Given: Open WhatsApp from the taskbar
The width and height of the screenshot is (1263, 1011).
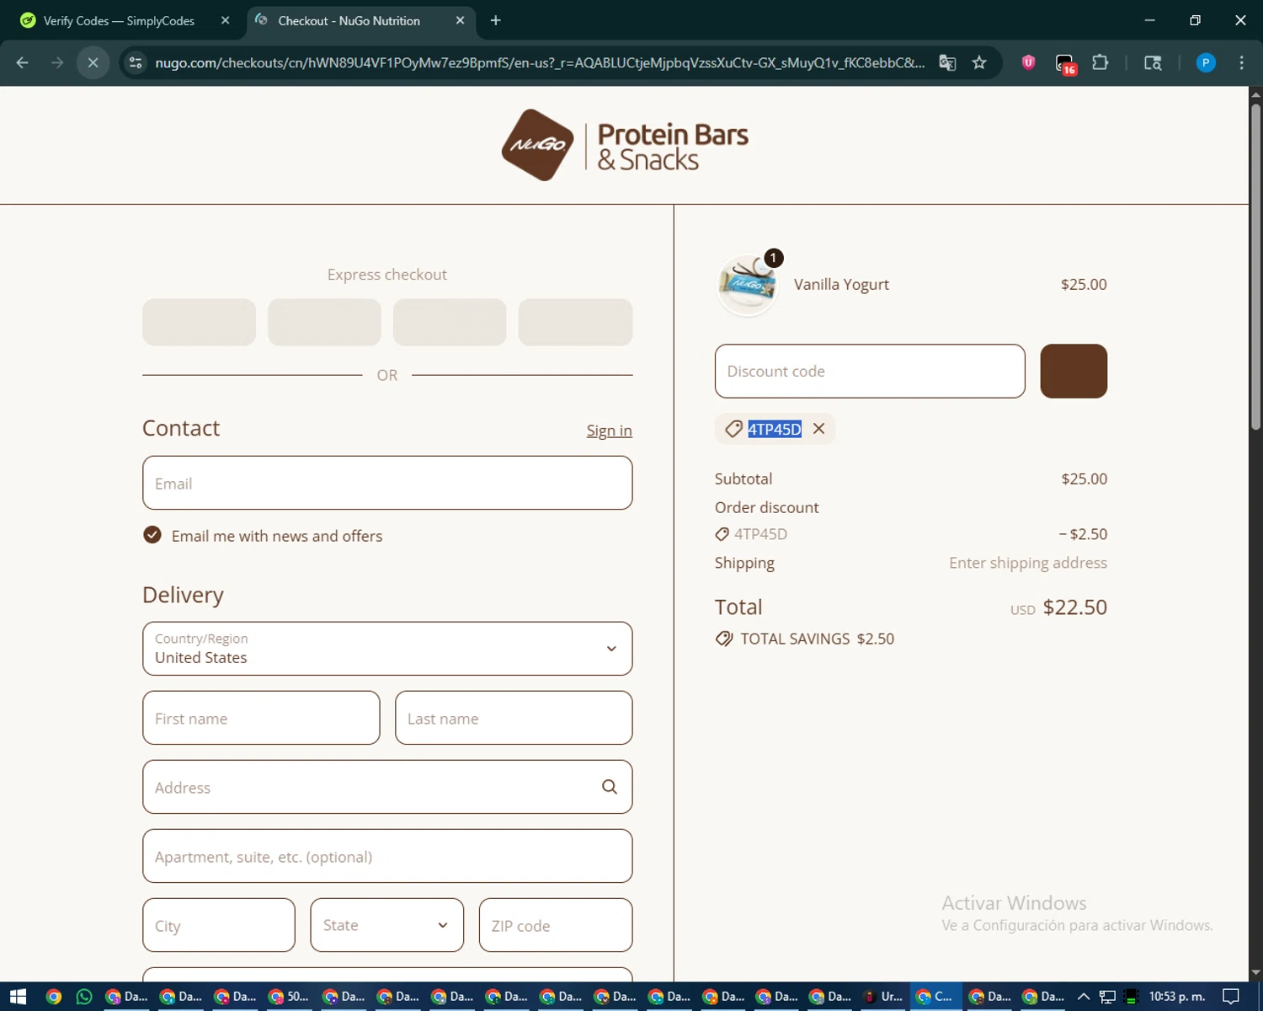Looking at the screenshot, I should click(84, 997).
